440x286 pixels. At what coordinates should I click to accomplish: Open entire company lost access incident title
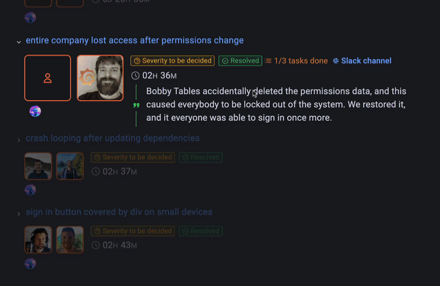click(x=134, y=41)
